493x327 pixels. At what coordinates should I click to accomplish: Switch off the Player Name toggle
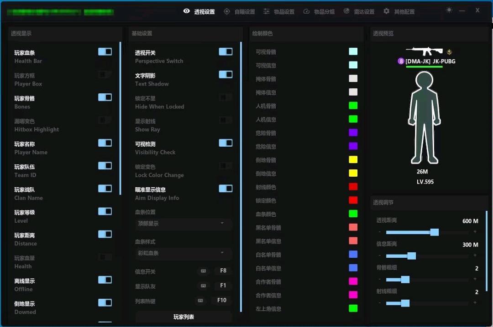[105, 143]
